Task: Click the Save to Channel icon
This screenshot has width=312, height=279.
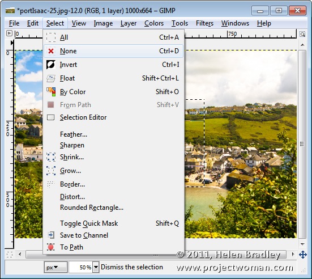Action: pyautogui.click(x=51, y=235)
